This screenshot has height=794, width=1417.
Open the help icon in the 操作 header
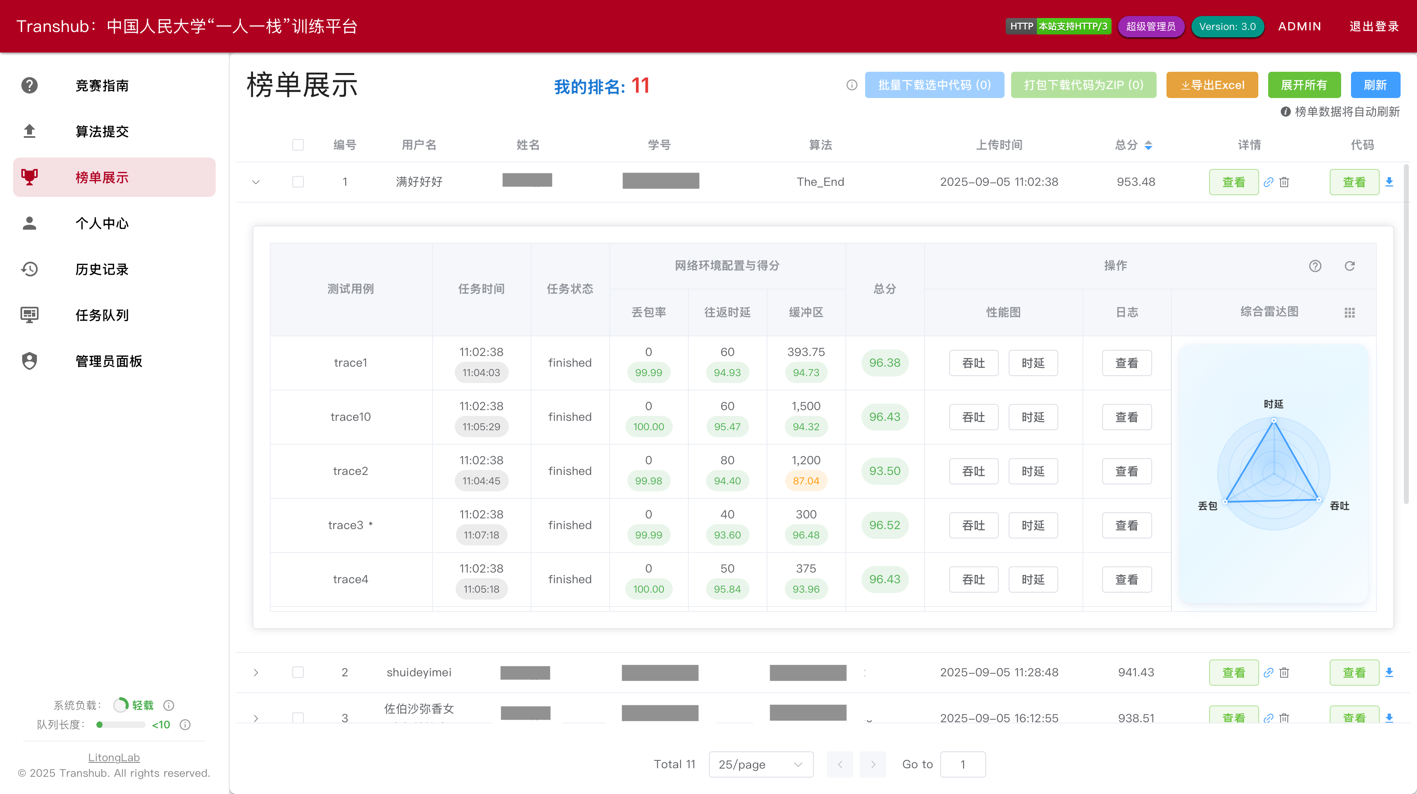pyautogui.click(x=1314, y=266)
